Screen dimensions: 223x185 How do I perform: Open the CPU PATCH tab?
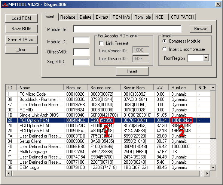coord(182,17)
